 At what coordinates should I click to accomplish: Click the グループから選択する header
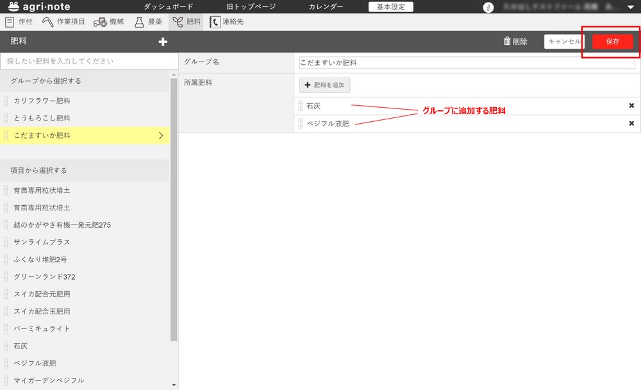[x=85, y=81]
